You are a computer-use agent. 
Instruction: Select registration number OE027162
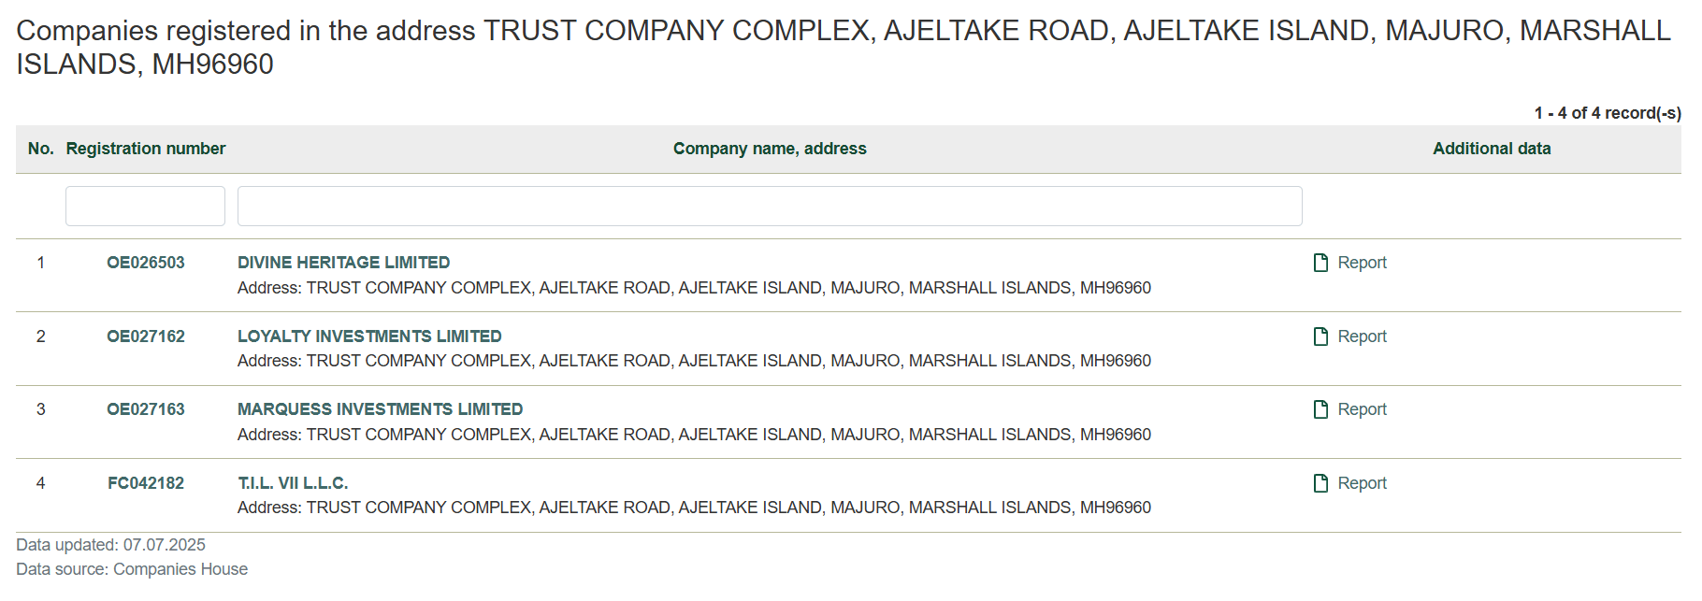pos(146,336)
